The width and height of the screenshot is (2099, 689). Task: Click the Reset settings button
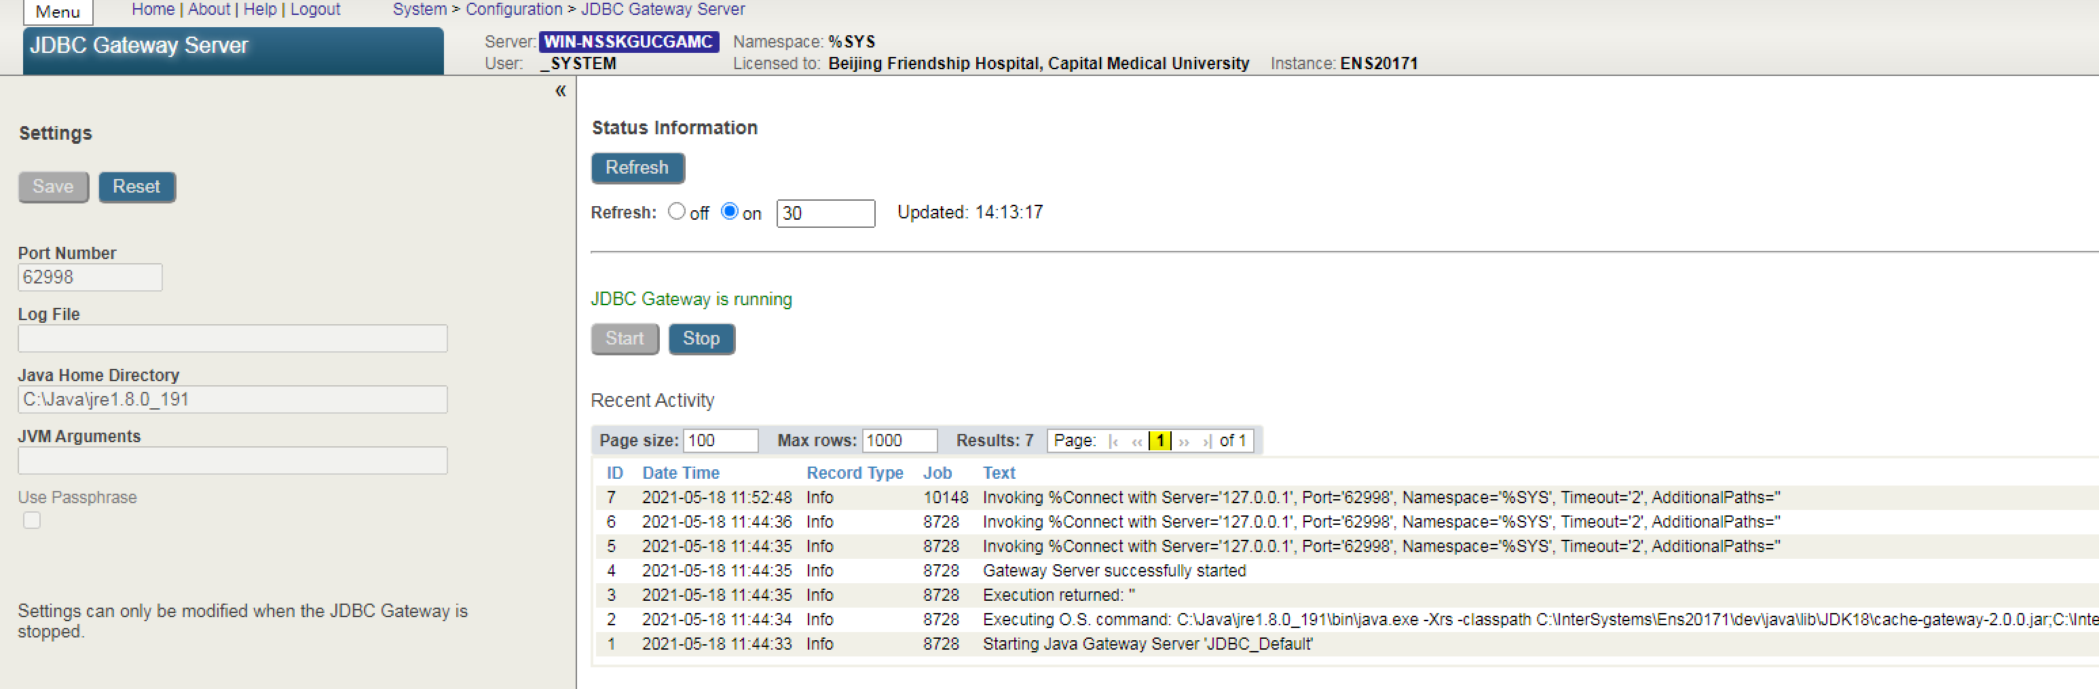[x=136, y=186]
